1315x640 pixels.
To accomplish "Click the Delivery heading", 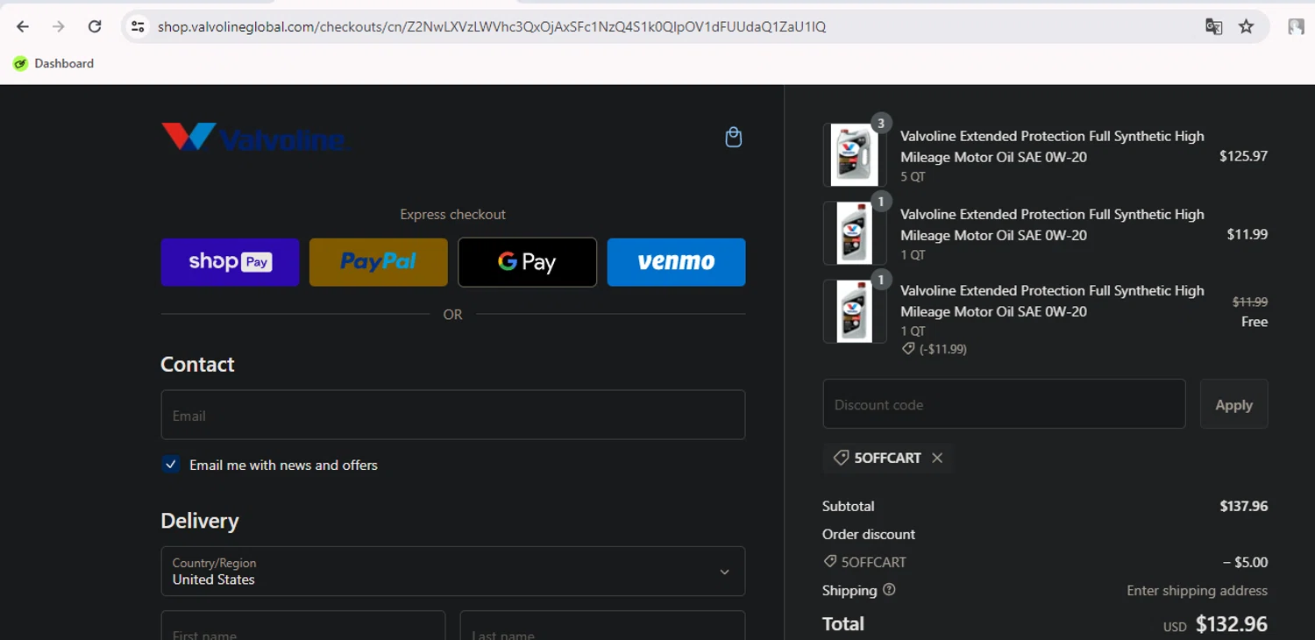I will pos(200,521).
